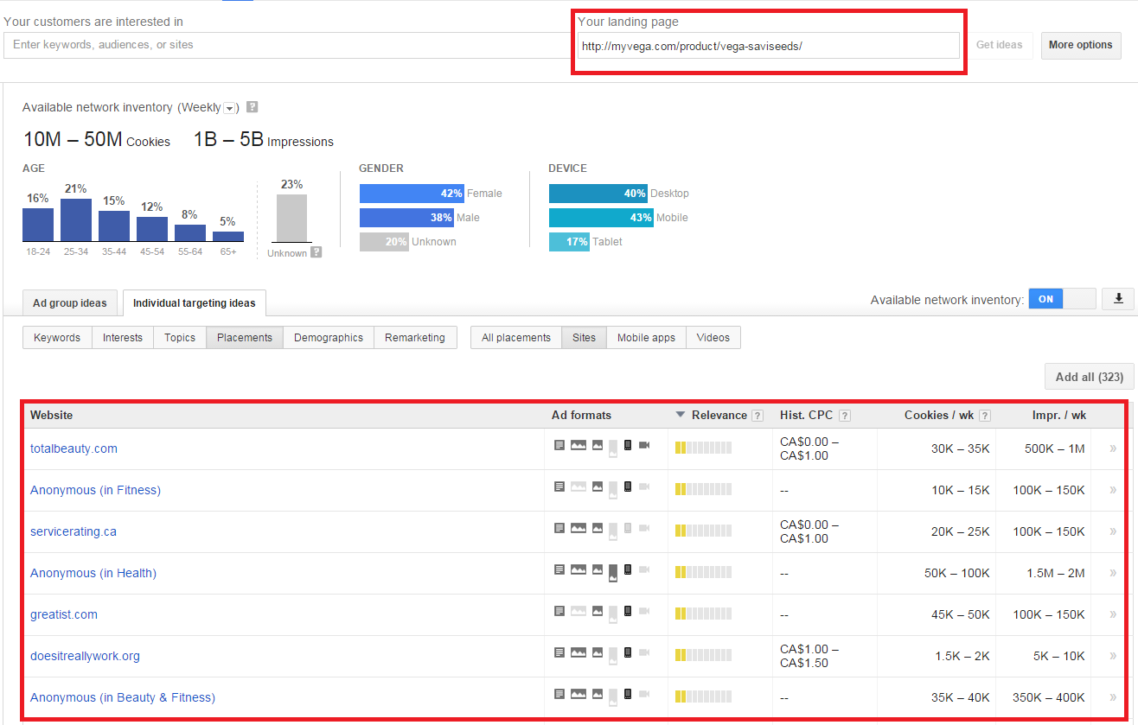Image resolution: width=1138 pixels, height=725 pixels.
Task: Open doesitreallywork.org link
Action: click(x=85, y=656)
